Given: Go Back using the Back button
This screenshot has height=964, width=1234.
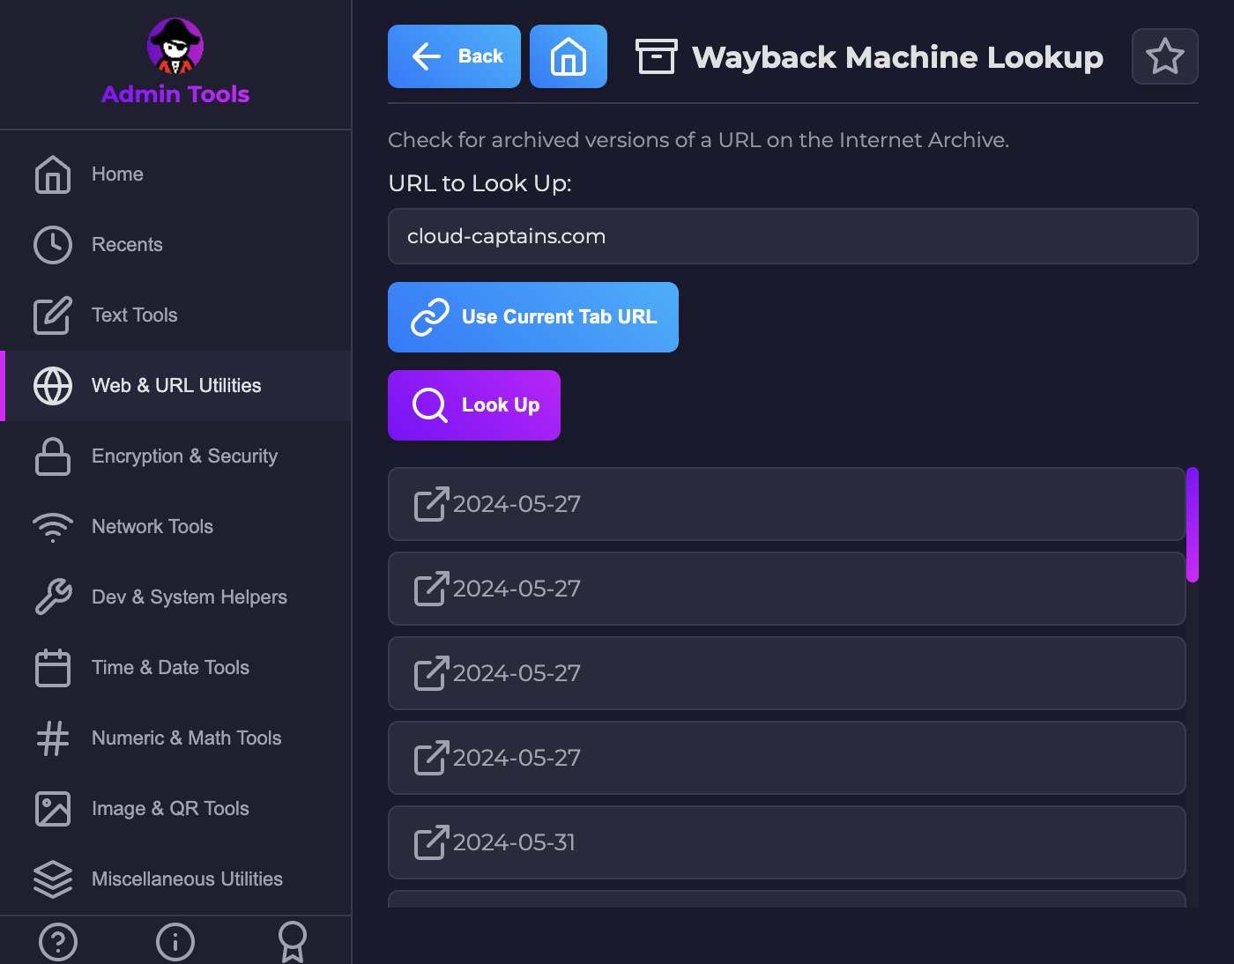Looking at the screenshot, I should 454,56.
